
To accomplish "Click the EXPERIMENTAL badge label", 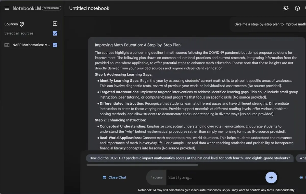I will tap(52, 8).
